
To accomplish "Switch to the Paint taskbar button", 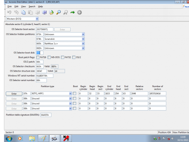I will coord(43,138).
